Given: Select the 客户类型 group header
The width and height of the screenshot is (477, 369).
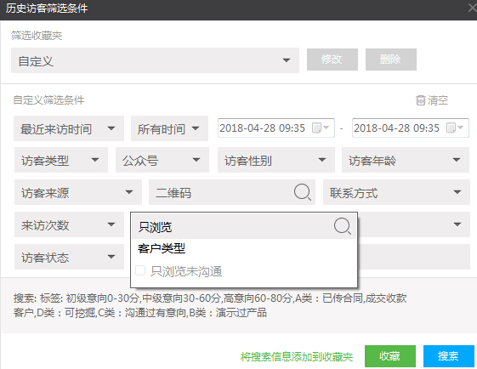Looking at the screenshot, I should tap(162, 248).
